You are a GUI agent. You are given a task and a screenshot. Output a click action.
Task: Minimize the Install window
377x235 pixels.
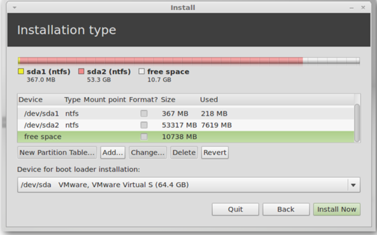[351, 8]
